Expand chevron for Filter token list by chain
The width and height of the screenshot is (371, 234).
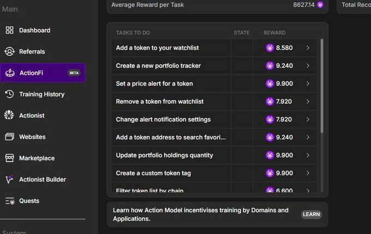pos(308,190)
